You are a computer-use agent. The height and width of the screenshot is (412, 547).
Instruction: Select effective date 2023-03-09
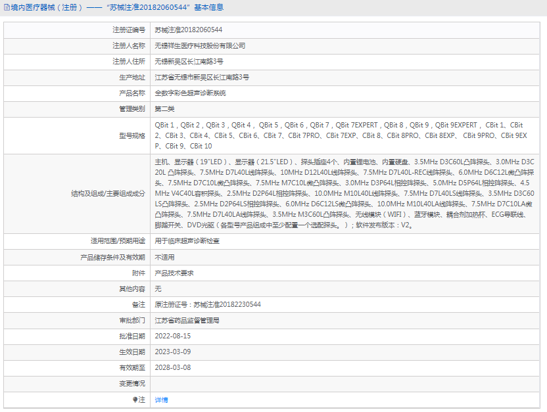(173, 352)
